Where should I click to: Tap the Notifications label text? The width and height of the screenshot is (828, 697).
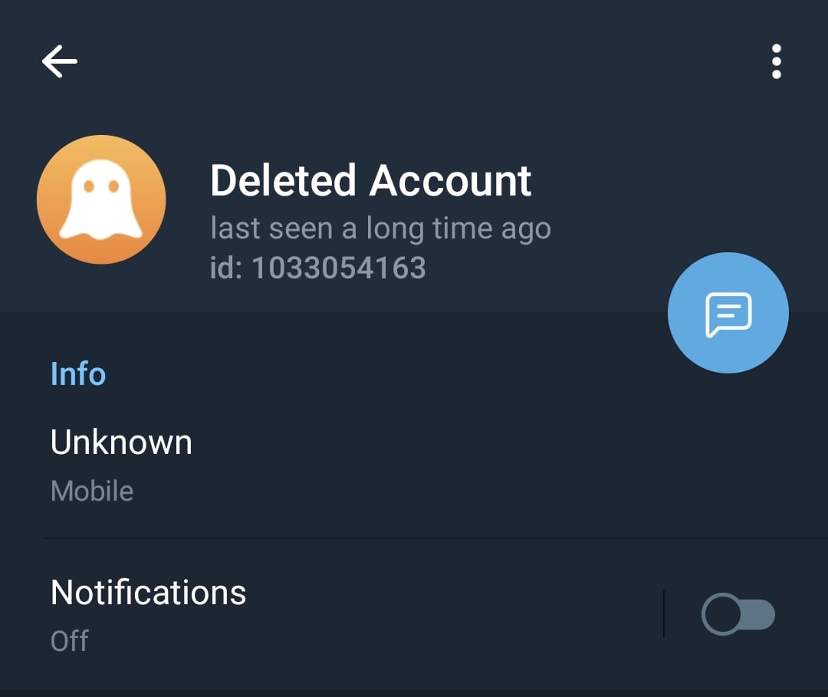[148, 593]
